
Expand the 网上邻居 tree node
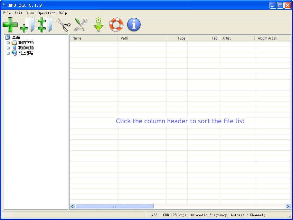coord(8,53)
